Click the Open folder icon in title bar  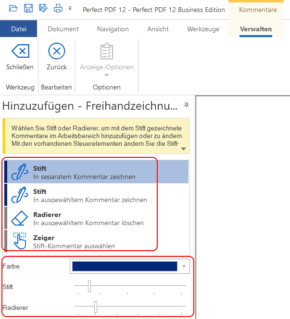click(x=13, y=9)
